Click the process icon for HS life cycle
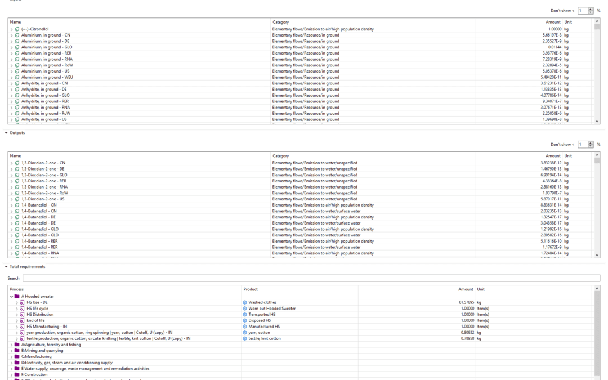The height and width of the screenshot is (380, 608). click(22, 309)
